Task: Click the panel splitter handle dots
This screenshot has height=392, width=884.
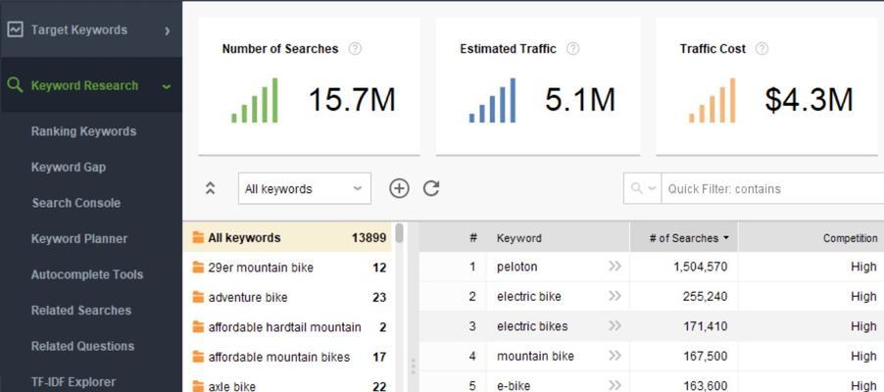Action: [x=413, y=367]
